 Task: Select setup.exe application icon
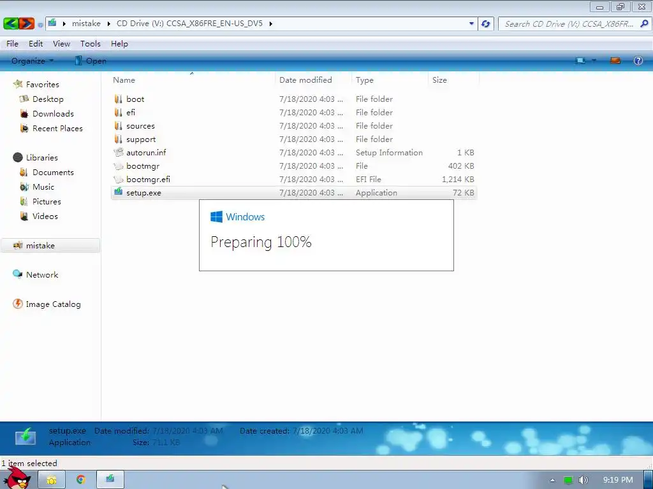point(119,192)
